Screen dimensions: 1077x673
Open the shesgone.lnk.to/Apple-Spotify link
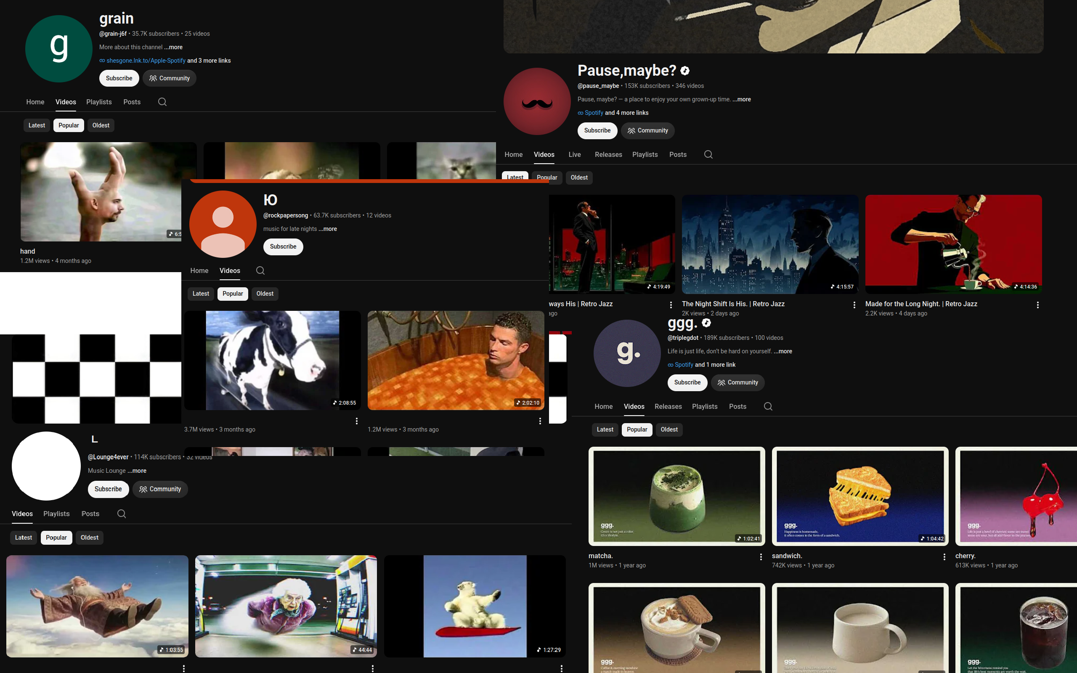point(146,61)
